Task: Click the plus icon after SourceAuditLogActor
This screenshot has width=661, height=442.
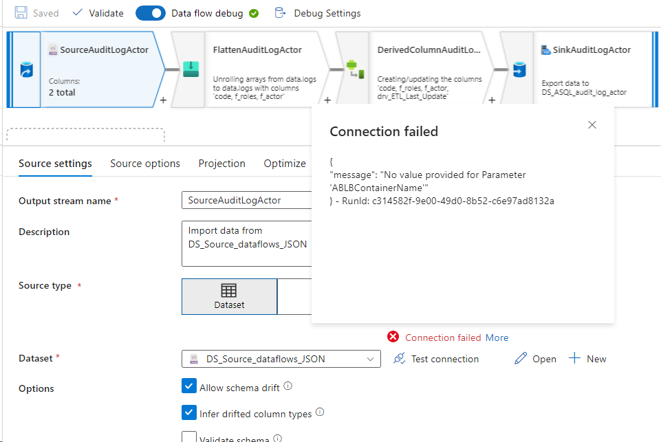Action: click(x=163, y=100)
